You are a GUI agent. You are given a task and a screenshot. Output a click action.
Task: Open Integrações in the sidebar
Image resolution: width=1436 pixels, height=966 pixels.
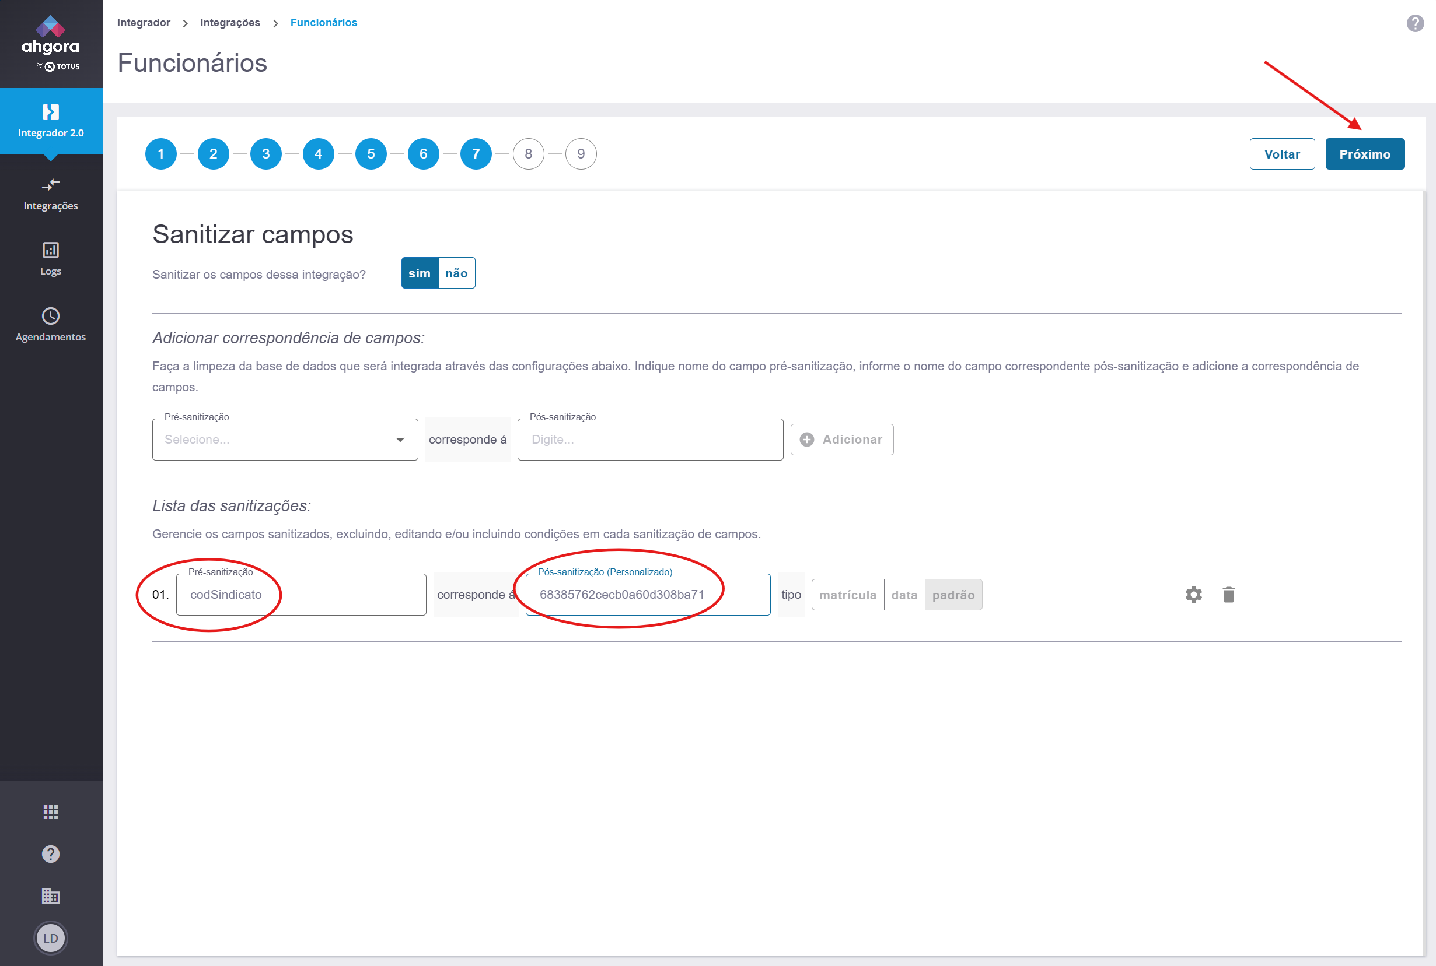(x=51, y=194)
